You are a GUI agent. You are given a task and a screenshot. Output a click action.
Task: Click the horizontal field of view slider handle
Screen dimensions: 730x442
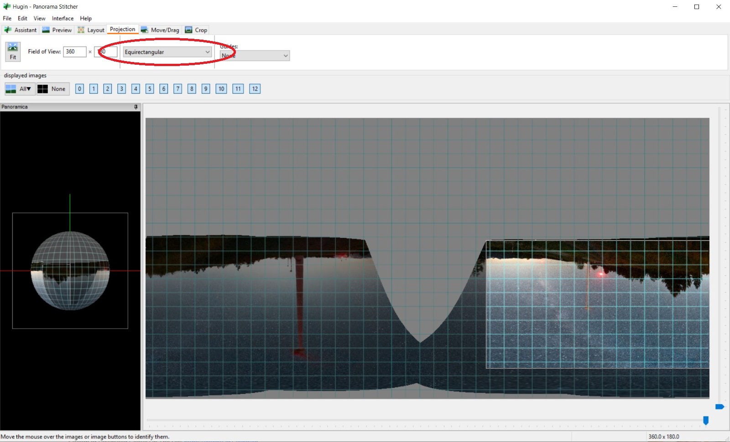coord(706,421)
